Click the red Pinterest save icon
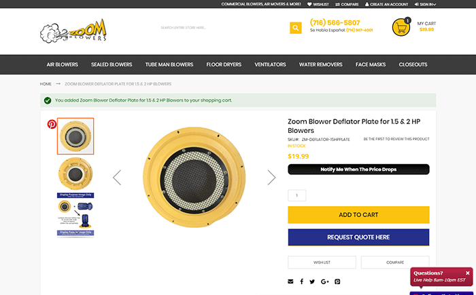This screenshot has width=476, height=295. (52, 124)
